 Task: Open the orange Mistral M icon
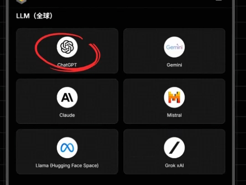pos(174,97)
